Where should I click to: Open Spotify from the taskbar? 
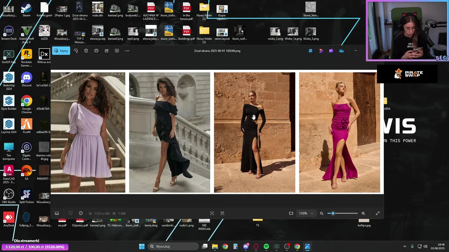(266, 246)
